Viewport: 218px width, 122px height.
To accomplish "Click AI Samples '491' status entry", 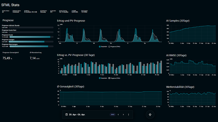I will click(53, 11).
